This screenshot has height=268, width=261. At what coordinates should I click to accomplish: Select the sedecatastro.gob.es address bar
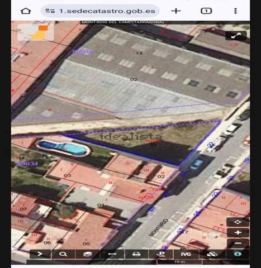tap(100, 11)
